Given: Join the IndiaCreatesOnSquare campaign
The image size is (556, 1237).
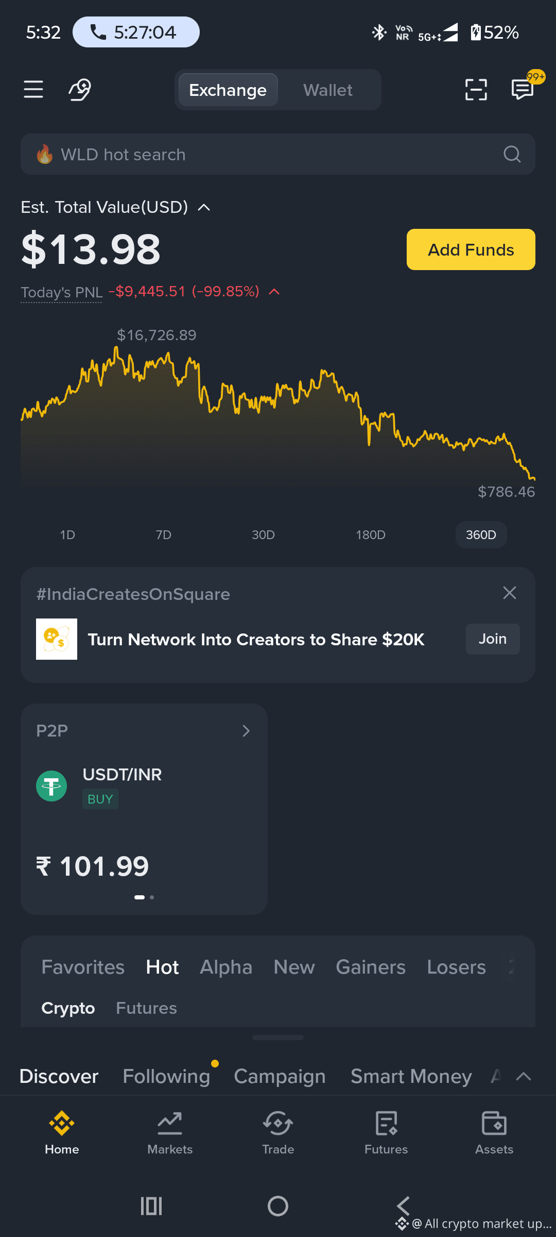Looking at the screenshot, I should [x=493, y=639].
